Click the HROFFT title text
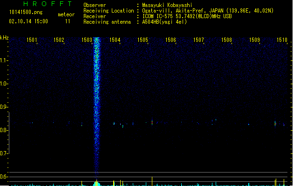The height and width of the screenshot is (186, 293). [x=48, y=4]
